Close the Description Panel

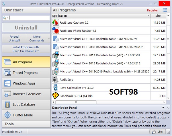point(167,108)
